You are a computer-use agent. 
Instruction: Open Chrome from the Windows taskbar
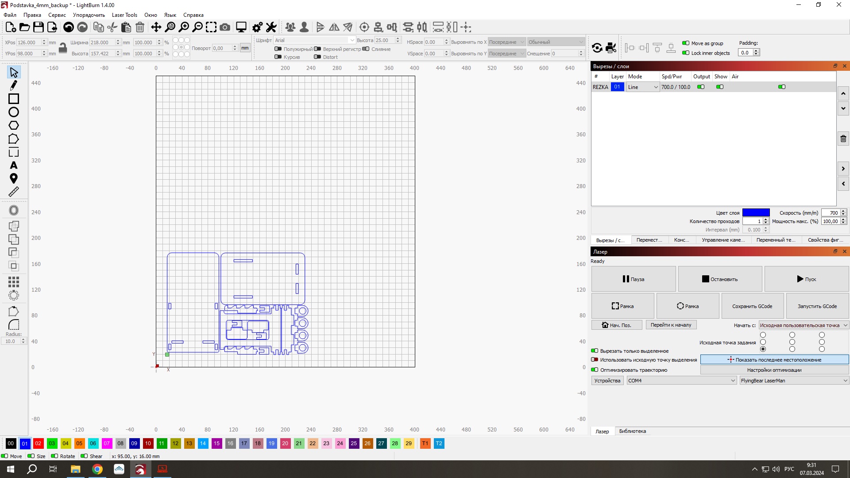97,469
